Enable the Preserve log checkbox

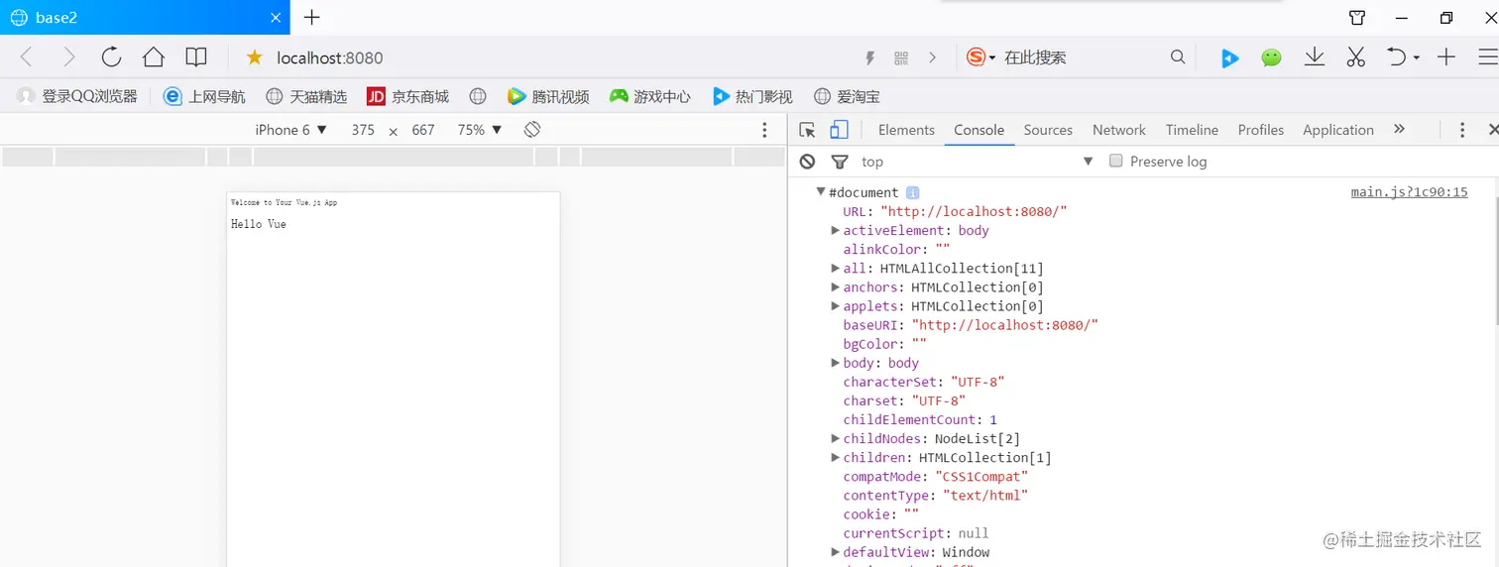coord(1115,161)
